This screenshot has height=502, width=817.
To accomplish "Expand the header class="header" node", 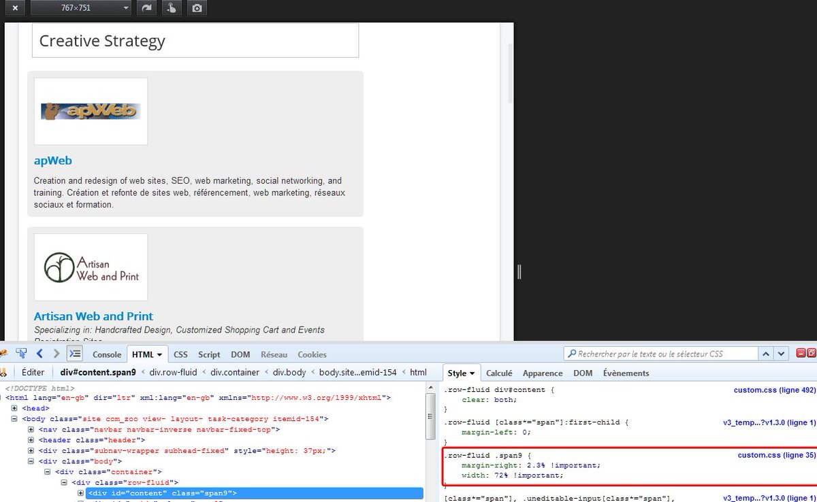I will 31,440.
